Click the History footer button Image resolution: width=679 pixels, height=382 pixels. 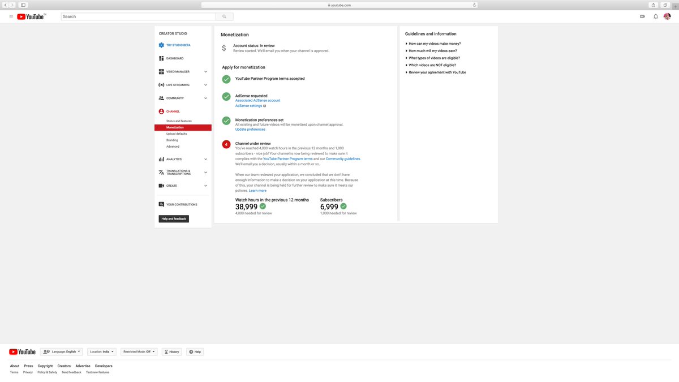tap(171, 351)
